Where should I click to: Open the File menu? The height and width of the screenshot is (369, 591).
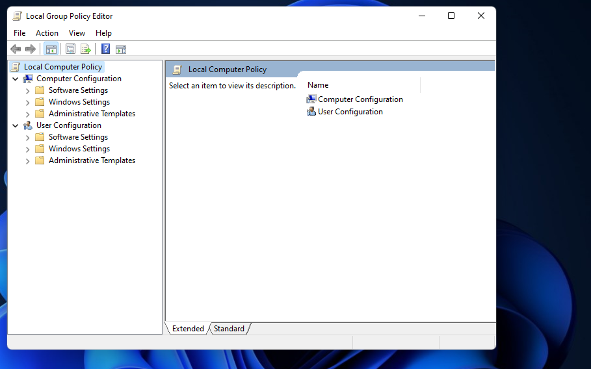click(x=20, y=33)
